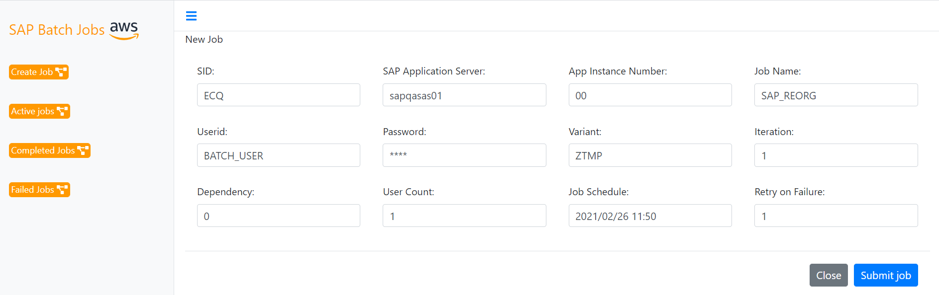Screen dimensions: 939x295
Task: Click the User Count: label
Action: click(409, 192)
